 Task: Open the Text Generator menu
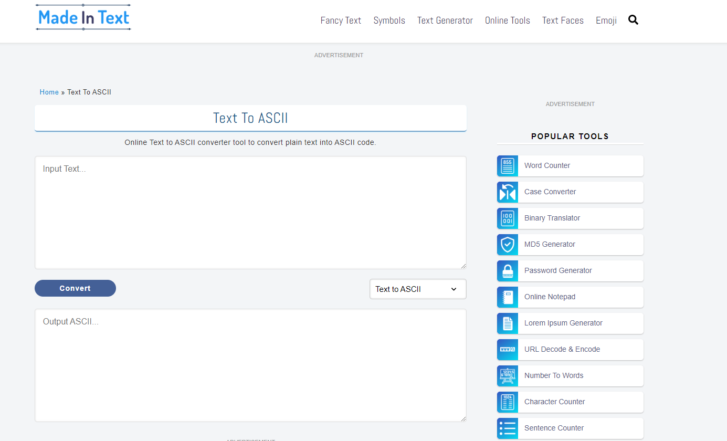[x=445, y=20]
